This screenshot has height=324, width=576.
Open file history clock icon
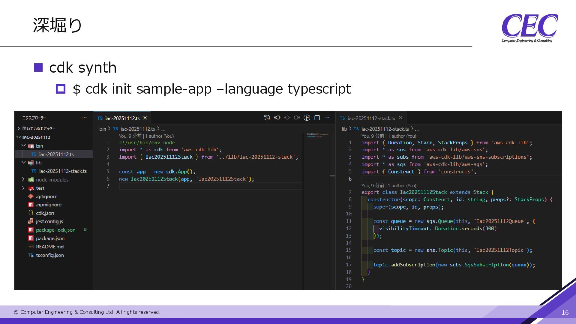tap(267, 118)
